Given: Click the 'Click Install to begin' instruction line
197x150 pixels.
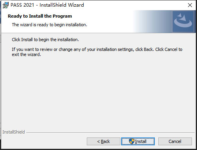Looking at the screenshot, I should tap(45, 40).
